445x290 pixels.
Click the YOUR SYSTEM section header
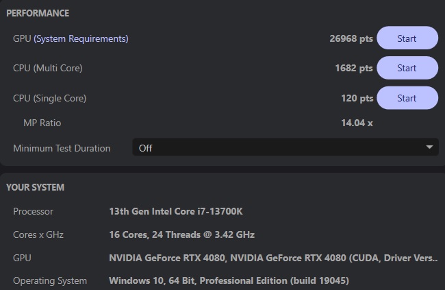tap(35, 187)
